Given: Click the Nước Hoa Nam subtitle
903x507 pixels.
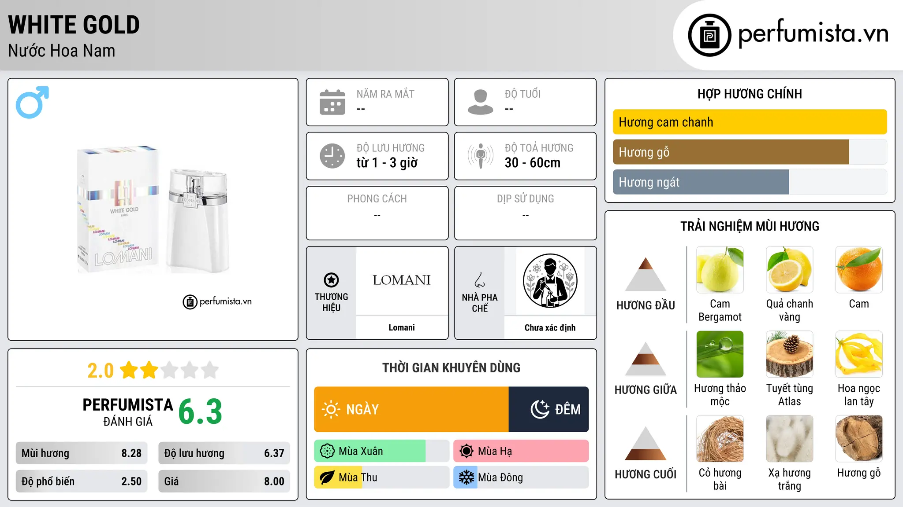Looking at the screenshot, I should 61,51.
